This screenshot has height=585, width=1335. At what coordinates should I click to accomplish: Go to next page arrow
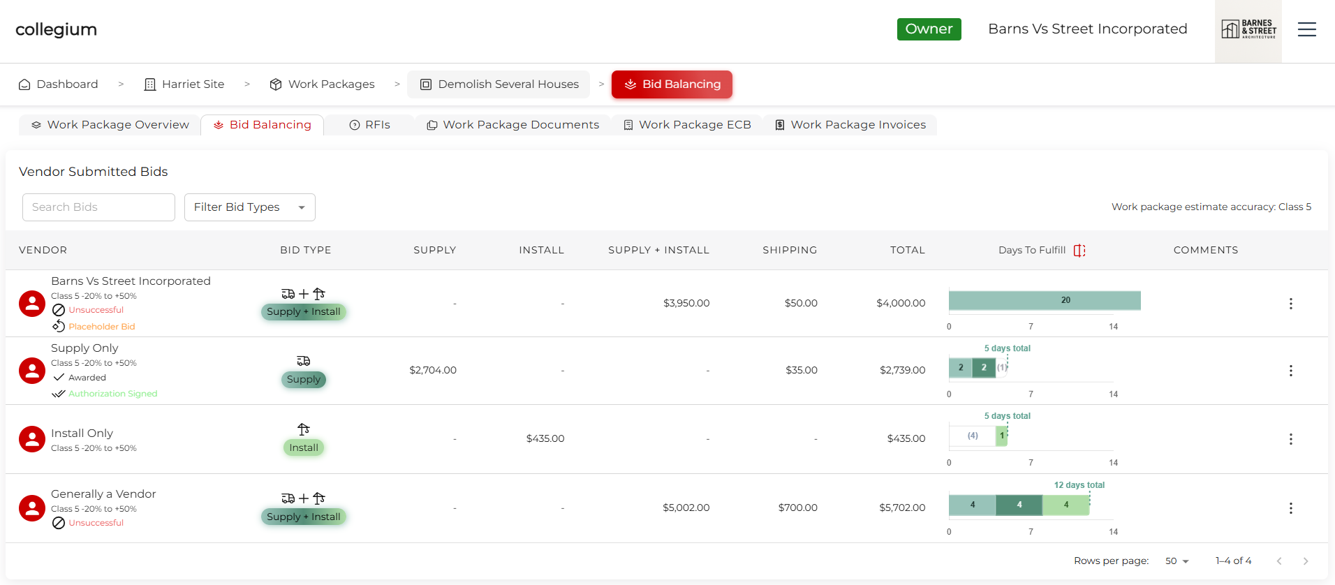click(x=1306, y=561)
